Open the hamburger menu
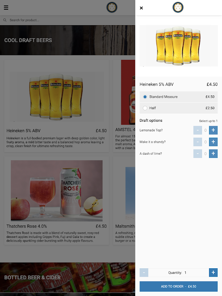Screen dimensions: 222x296 click(6, 7)
